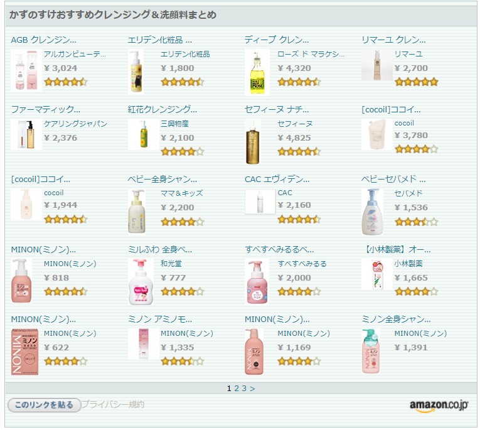The width and height of the screenshot is (480, 430).
Task: Click the cocoil bottle image priced ¥1,944
Action: 26,204
